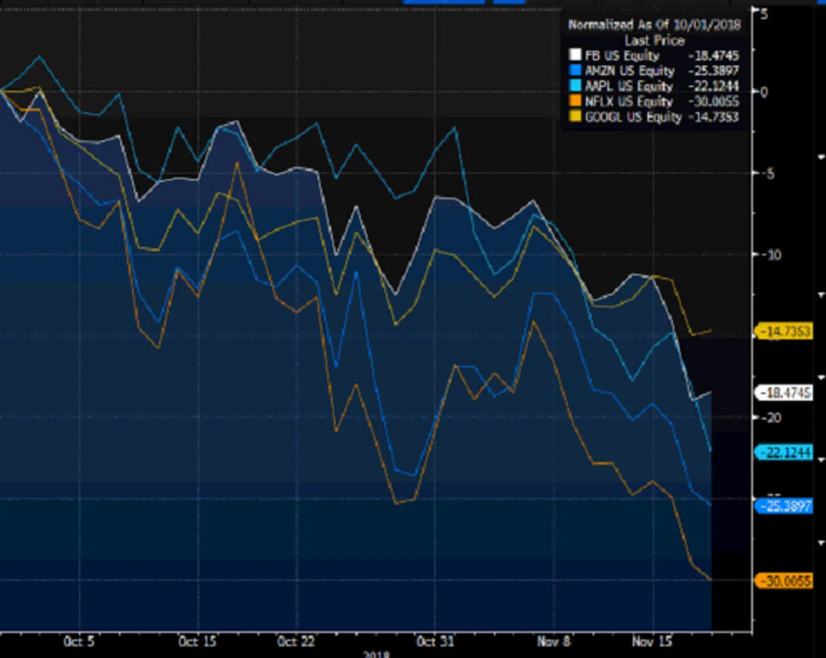The width and height of the screenshot is (826, 658).
Task: Click the Last Price legend heading
Action: pos(653,41)
